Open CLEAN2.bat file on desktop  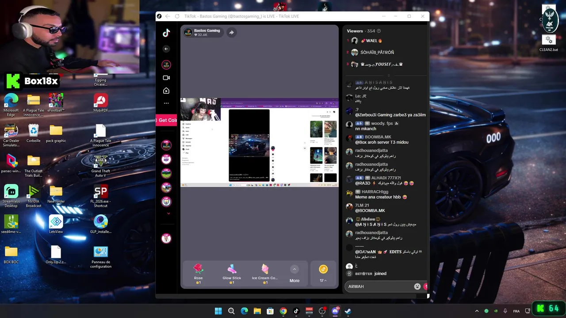tap(549, 43)
